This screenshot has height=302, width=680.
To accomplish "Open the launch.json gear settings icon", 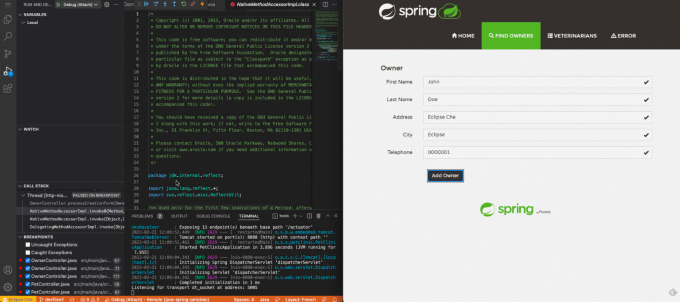I will click(x=107, y=4).
